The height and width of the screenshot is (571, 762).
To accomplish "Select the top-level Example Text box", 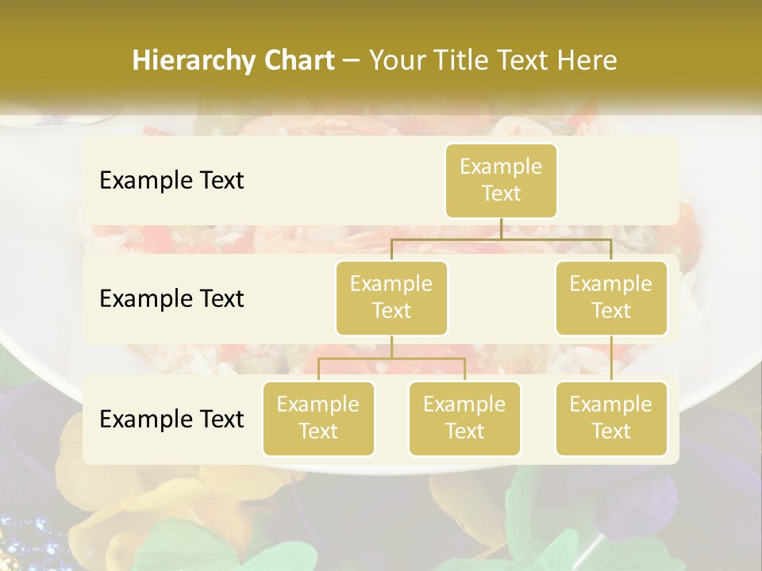I will [x=501, y=180].
